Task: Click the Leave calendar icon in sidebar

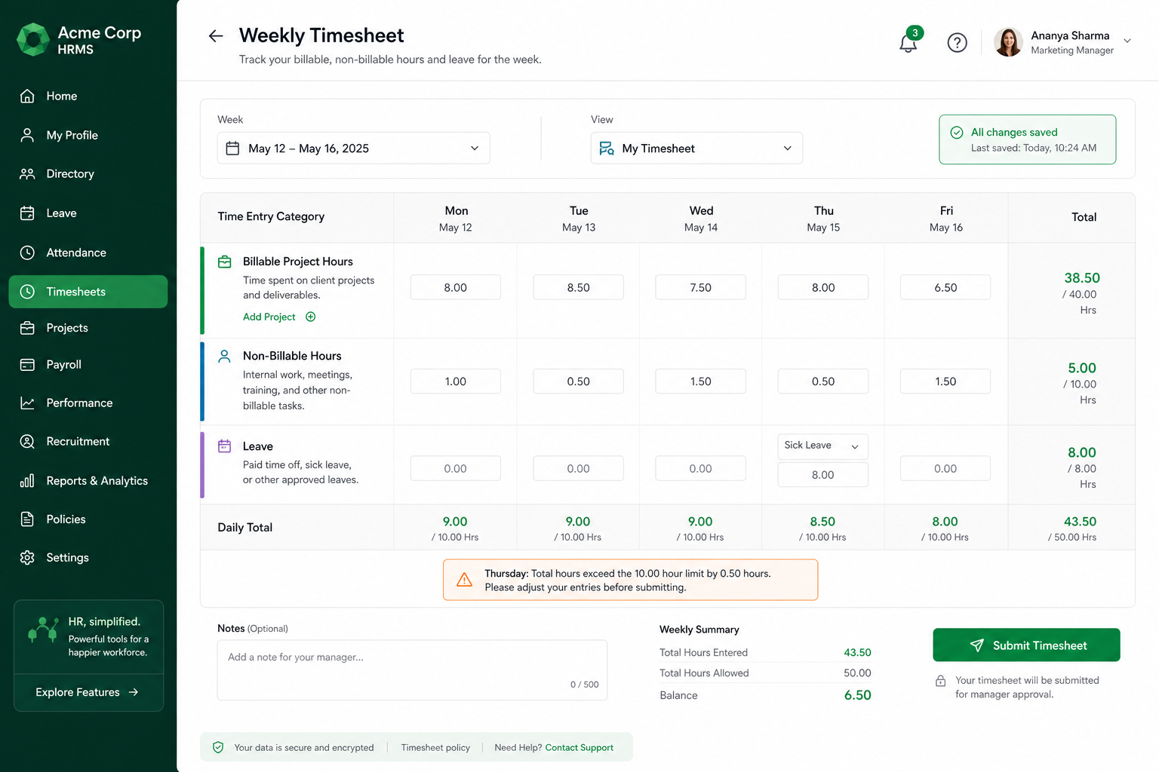Action: coord(27,213)
